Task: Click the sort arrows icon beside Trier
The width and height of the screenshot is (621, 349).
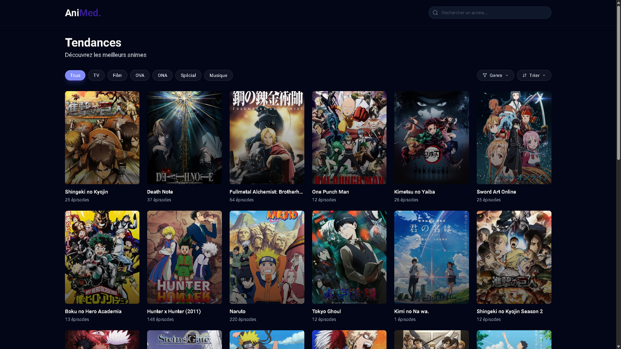Action: [x=525, y=76]
